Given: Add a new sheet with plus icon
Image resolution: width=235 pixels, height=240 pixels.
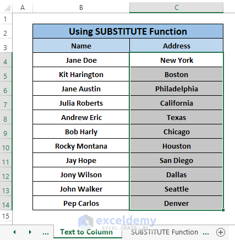Looking at the screenshot, I should pos(221,232).
